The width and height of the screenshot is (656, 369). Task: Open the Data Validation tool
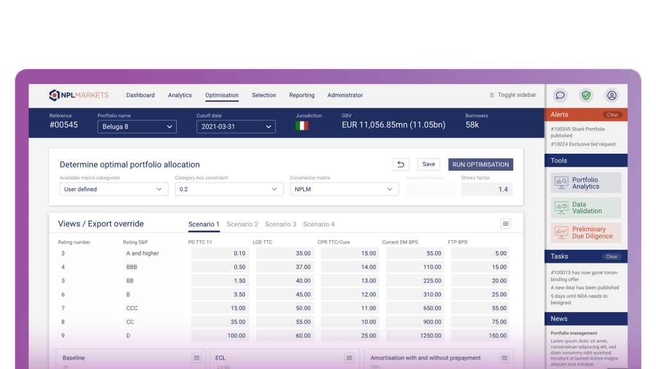586,207
